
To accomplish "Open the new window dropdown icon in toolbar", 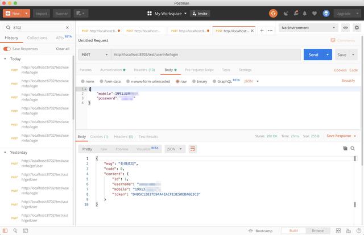I will 81,14.
